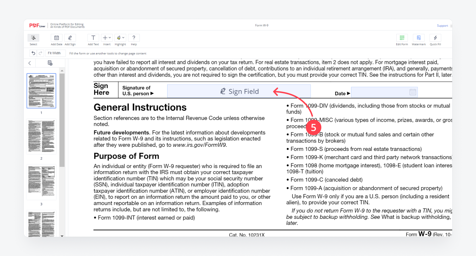476x256 pixels.
Task: Jump to page 3 thumbnail
Action: pyautogui.click(x=41, y=182)
